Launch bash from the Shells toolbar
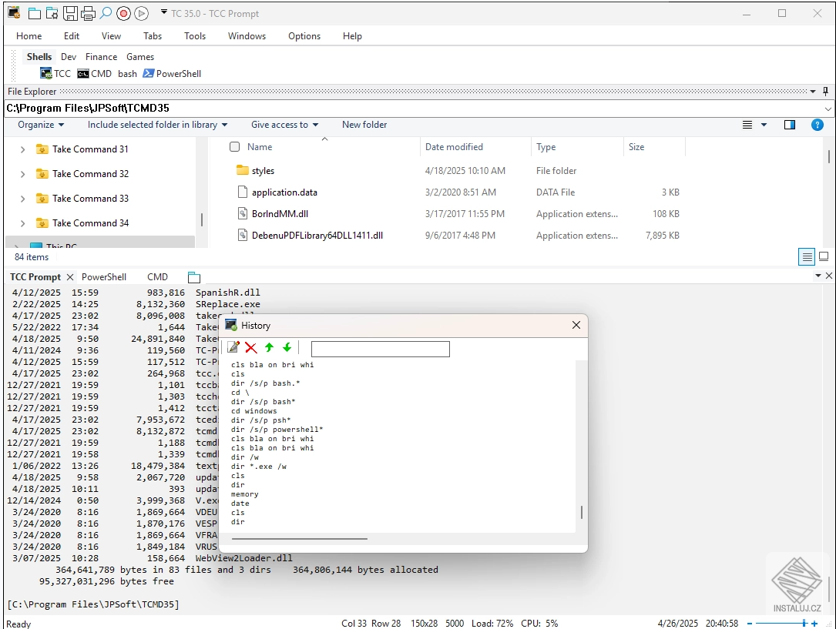 tap(127, 73)
